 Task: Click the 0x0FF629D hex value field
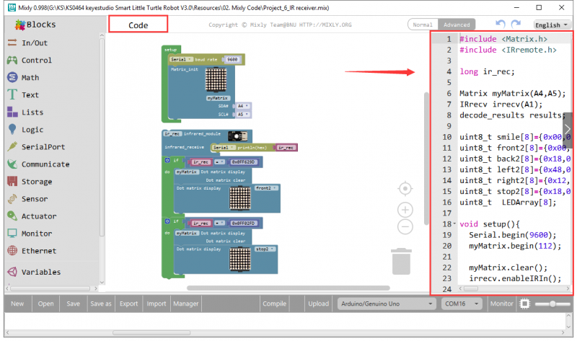click(243, 162)
